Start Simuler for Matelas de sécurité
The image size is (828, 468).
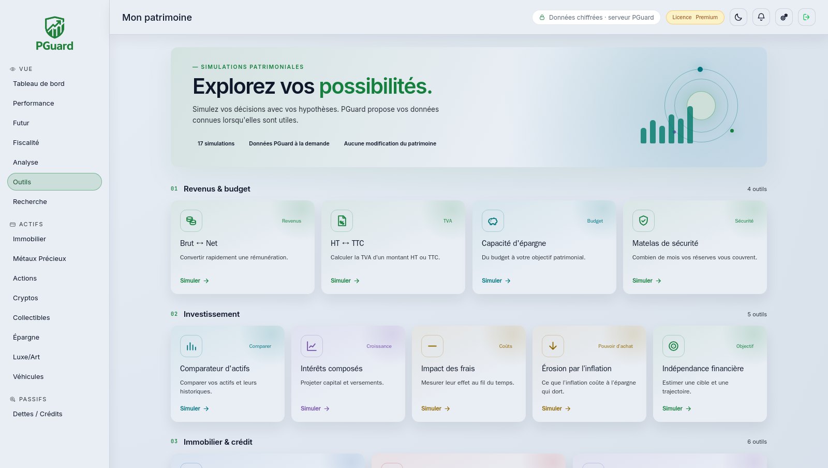click(647, 281)
